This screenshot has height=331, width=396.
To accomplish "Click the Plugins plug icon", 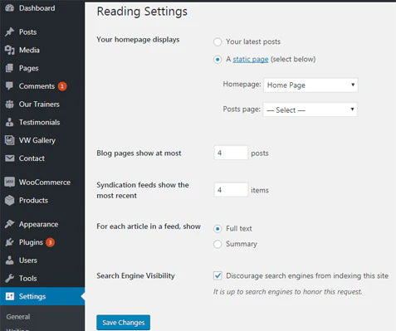I will [x=9, y=242].
